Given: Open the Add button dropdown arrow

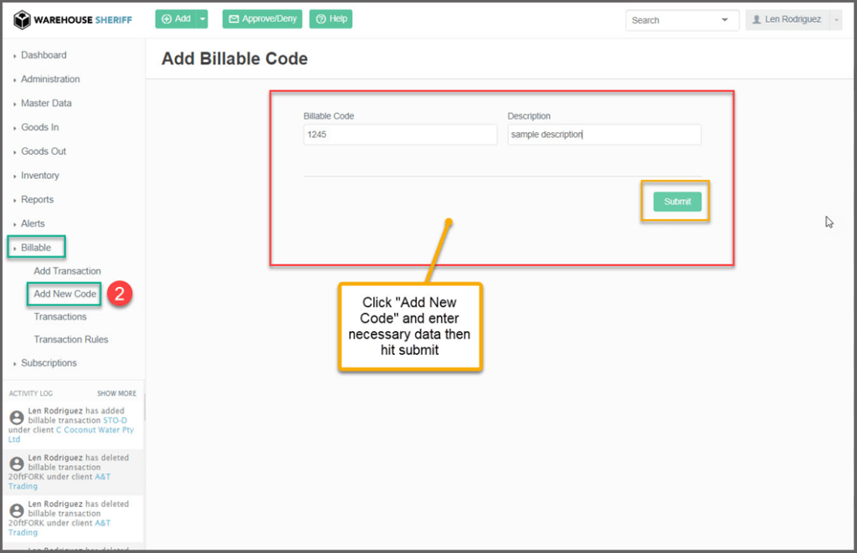Looking at the screenshot, I should [202, 19].
